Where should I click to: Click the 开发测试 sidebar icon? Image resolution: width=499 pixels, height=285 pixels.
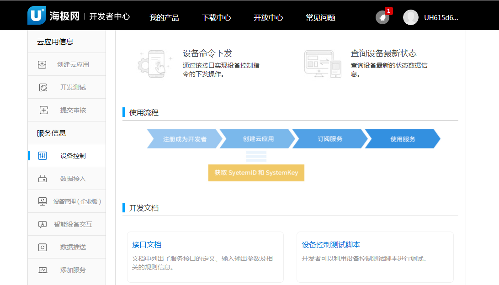[x=43, y=87]
